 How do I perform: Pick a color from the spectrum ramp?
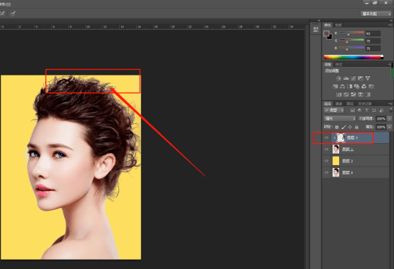353,57
